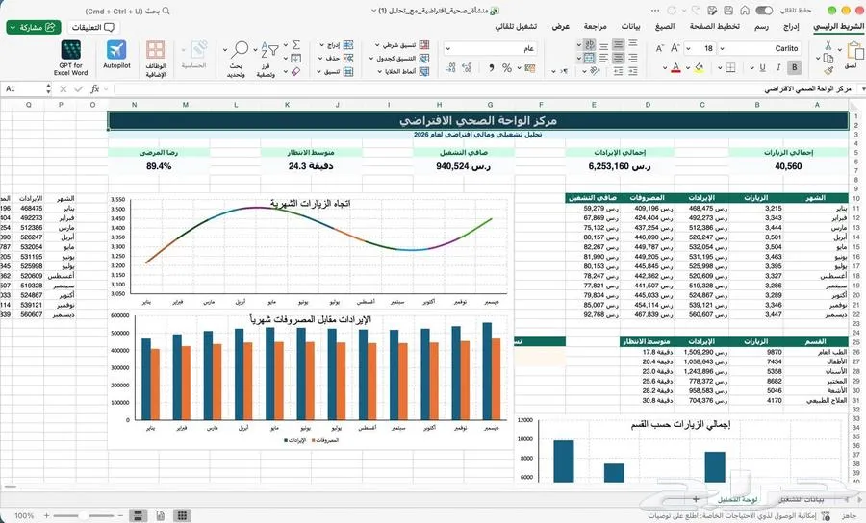Click Decrease Decimal icon
This screenshot has height=523, width=866.
point(450,68)
